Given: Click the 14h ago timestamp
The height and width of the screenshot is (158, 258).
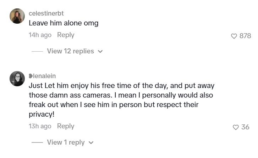Looking at the screenshot, I should [x=40, y=35].
